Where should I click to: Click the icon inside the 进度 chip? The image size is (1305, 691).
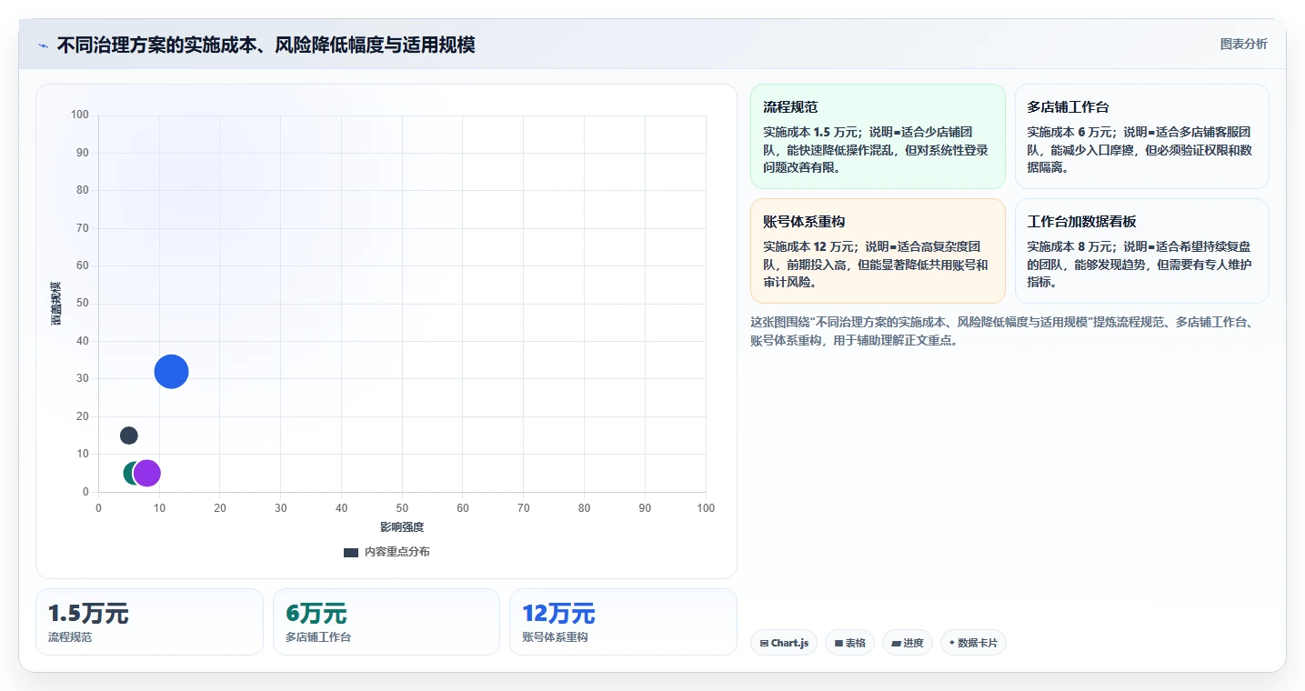coord(896,643)
